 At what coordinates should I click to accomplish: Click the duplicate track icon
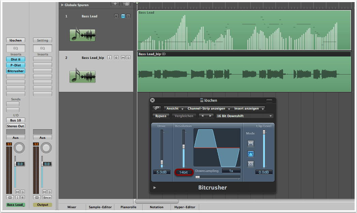click(x=126, y=4)
